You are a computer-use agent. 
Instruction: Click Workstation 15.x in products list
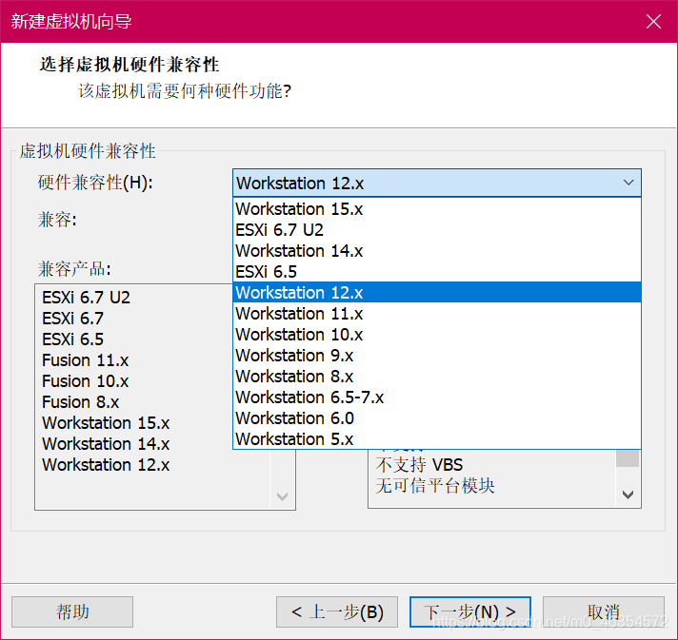click(x=106, y=423)
